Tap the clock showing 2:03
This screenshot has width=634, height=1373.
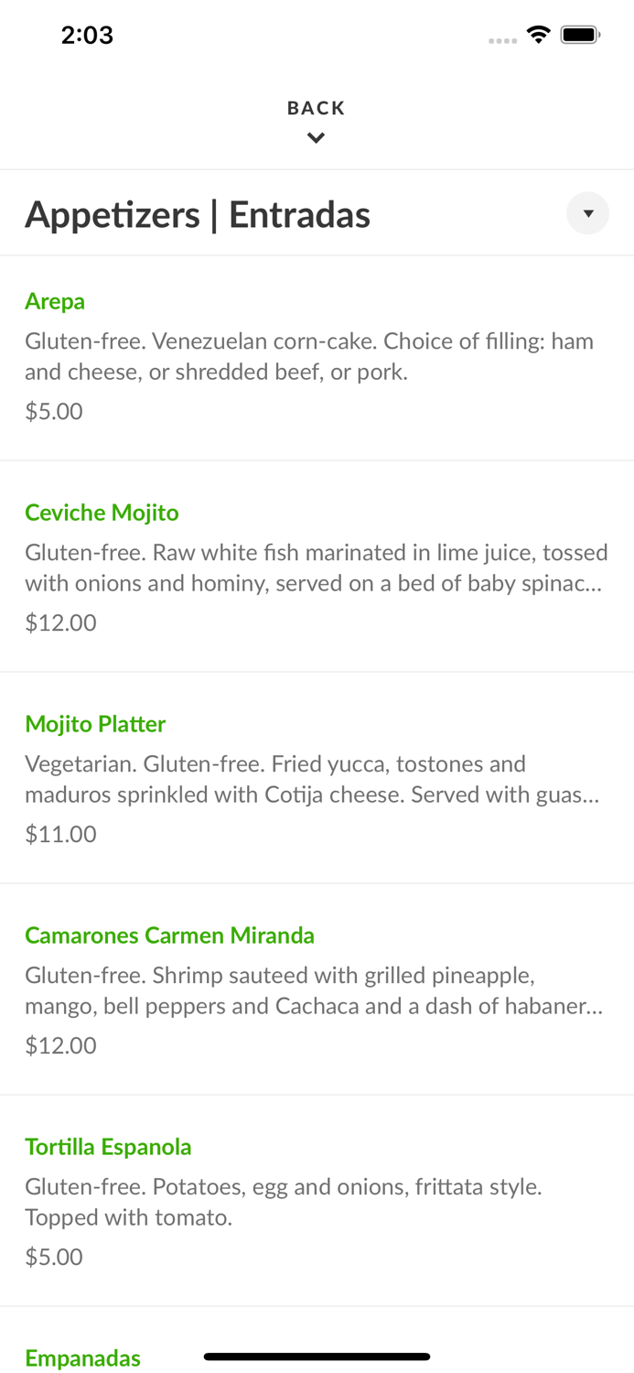tap(87, 34)
